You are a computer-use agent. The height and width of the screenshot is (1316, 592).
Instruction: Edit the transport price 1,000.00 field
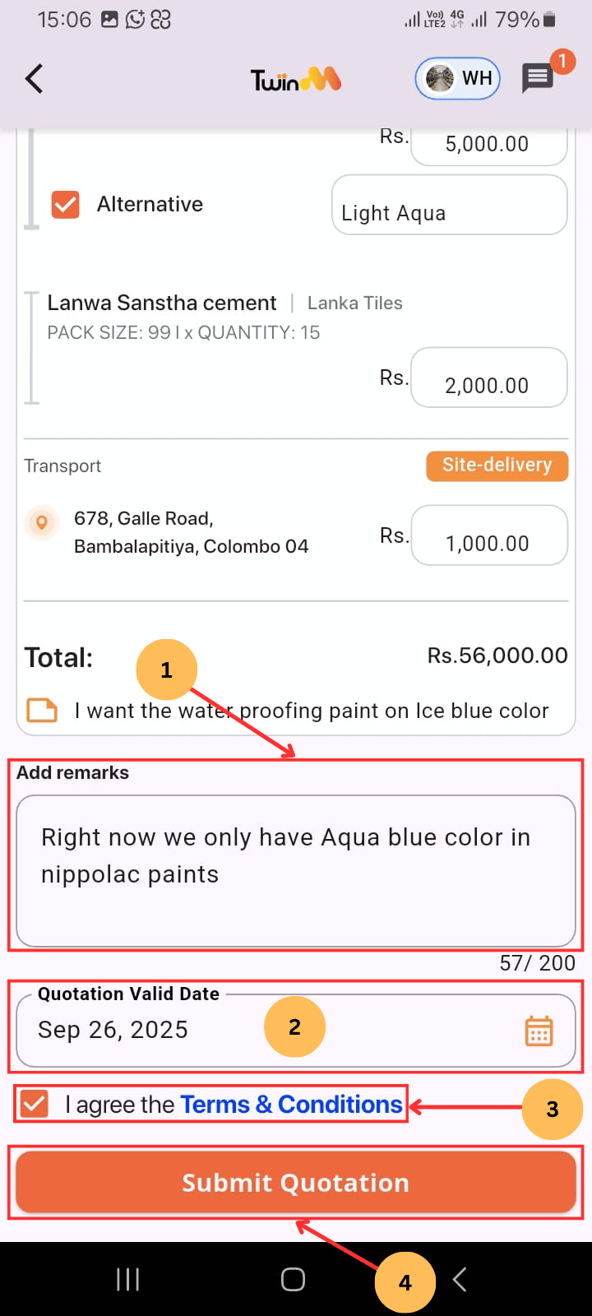point(488,536)
